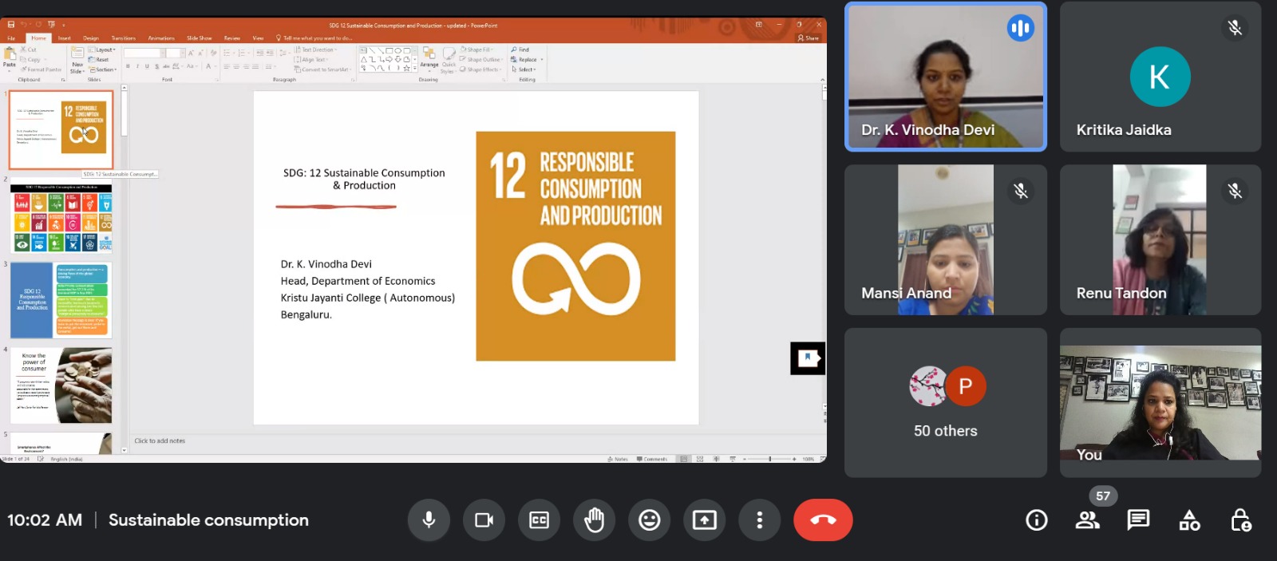The image size is (1277, 561).
Task: Open the Activities shapes icon
Action: pos(1189,520)
